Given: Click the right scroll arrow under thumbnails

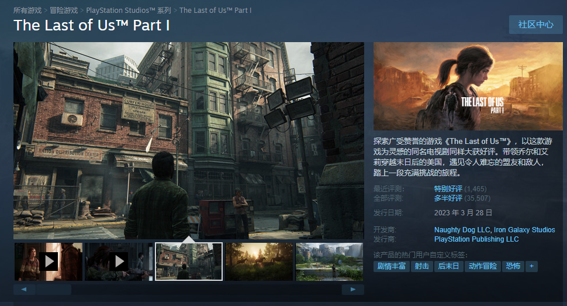Looking at the screenshot, I should [353, 290].
